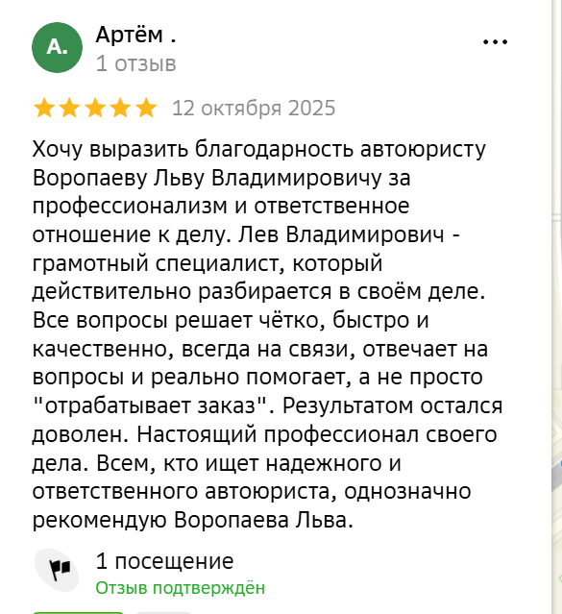
Task: Click the third rating star
Action: 95,108
